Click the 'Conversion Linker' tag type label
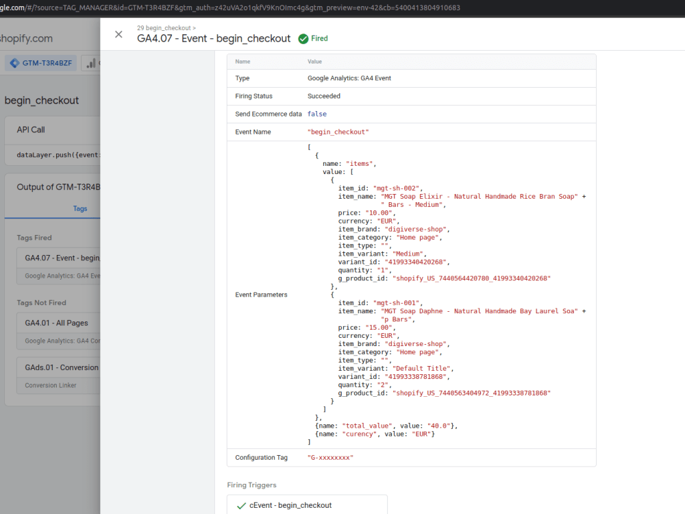This screenshot has height=514, width=685. pyautogui.click(x=51, y=385)
